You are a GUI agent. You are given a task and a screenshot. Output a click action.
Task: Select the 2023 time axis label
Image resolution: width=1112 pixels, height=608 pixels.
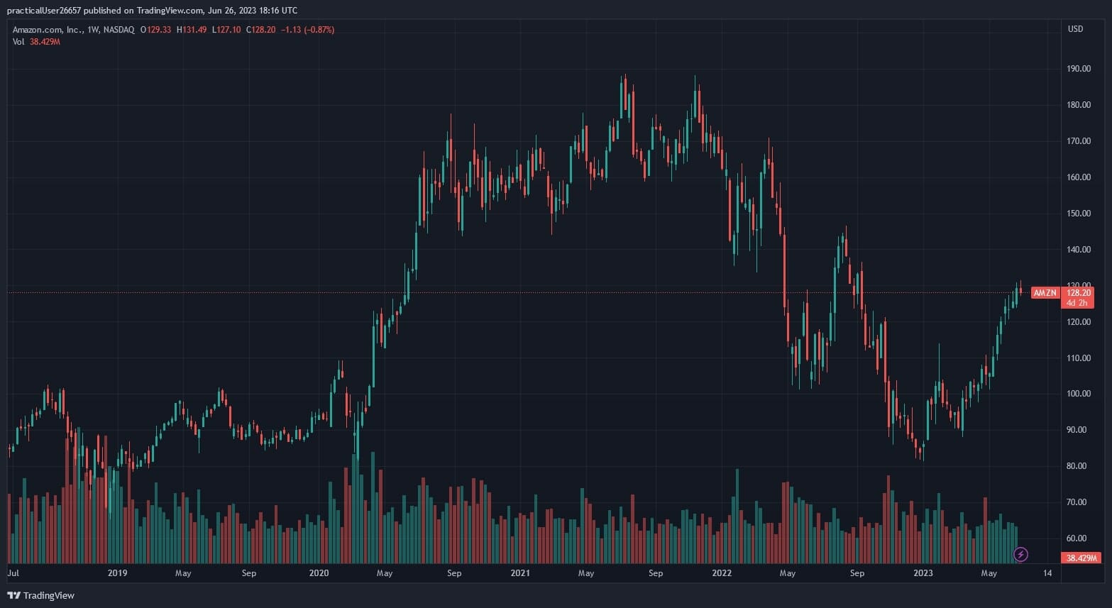pos(923,573)
